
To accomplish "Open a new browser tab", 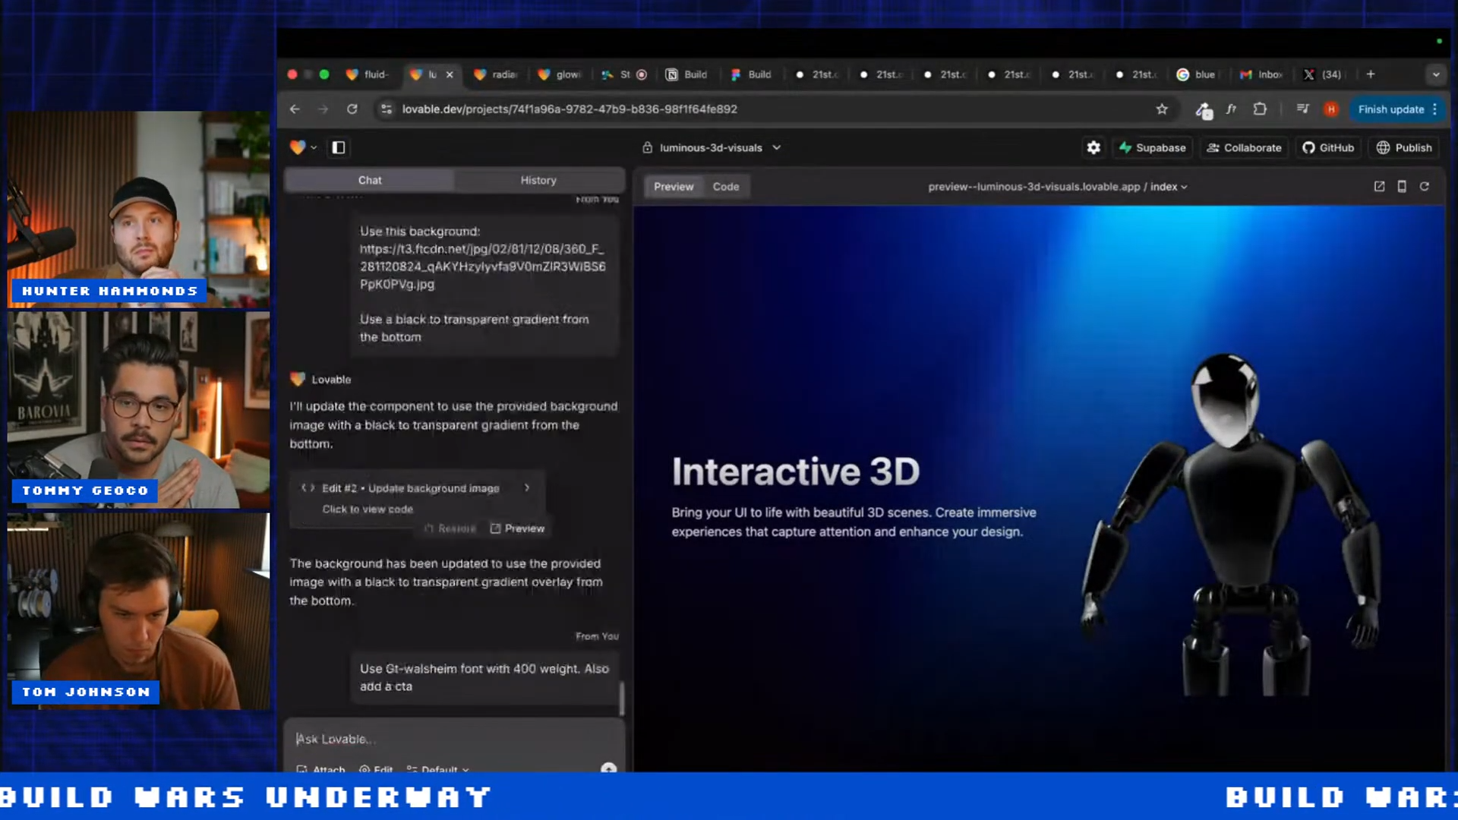I will click(x=1371, y=74).
